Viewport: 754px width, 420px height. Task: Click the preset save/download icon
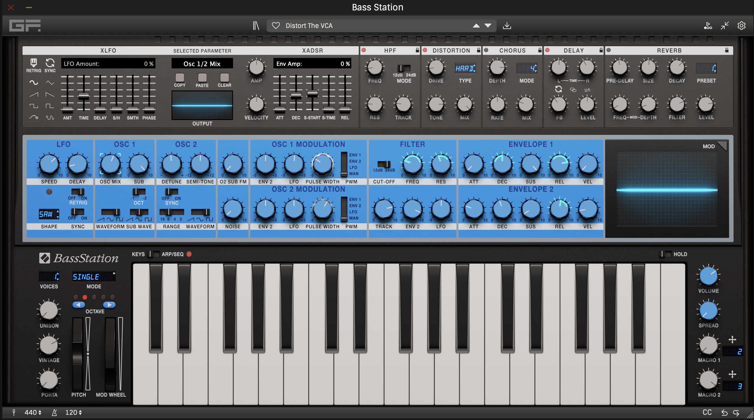(507, 25)
